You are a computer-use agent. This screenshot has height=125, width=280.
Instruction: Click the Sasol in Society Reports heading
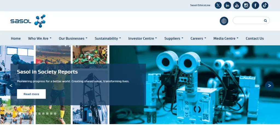pyautogui.click(x=47, y=72)
